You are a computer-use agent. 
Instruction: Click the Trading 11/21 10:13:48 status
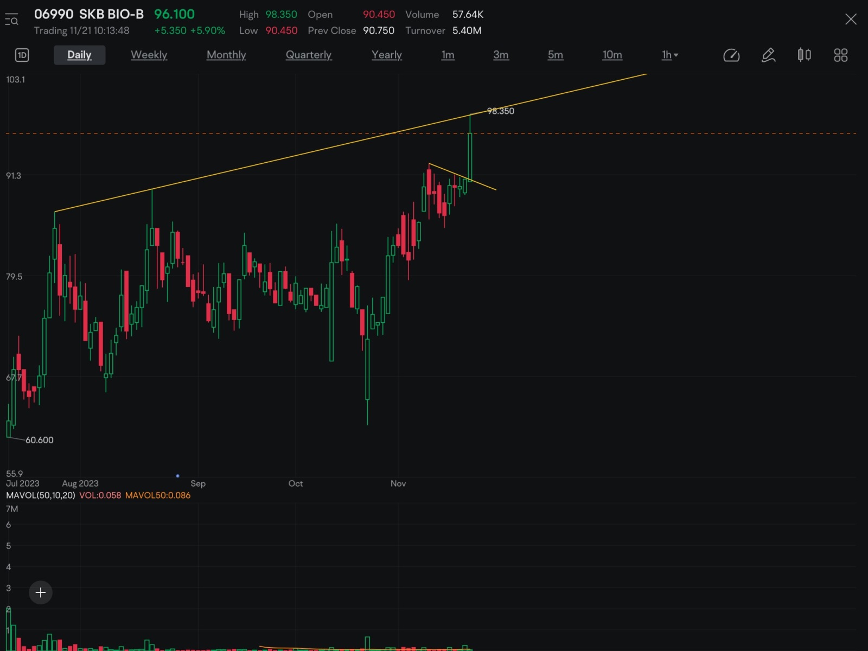point(81,31)
